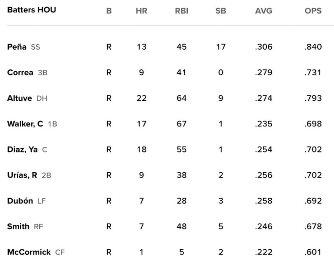334x268 pixels.
Task: Sort by the AVG column header
Action: [264, 11]
